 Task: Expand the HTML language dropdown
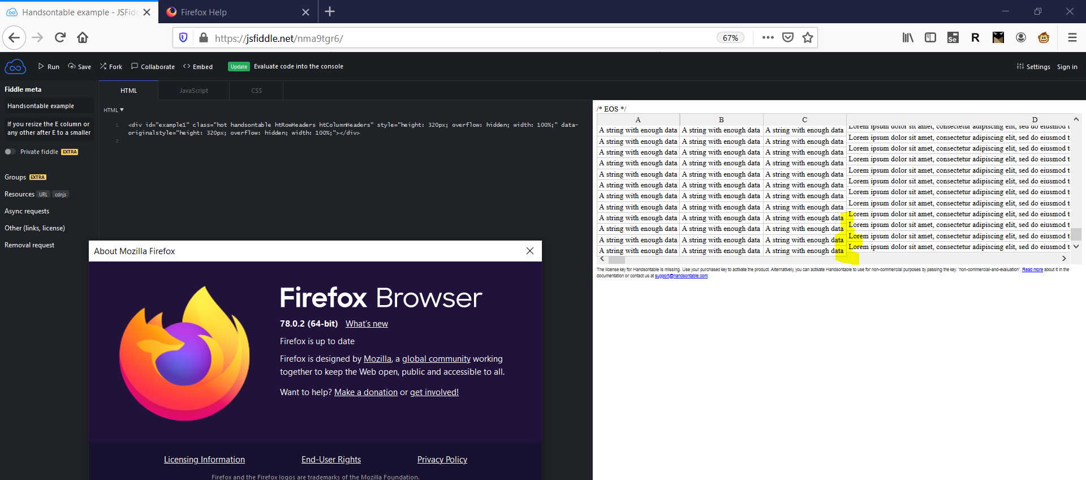pyautogui.click(x=114, y=110)
